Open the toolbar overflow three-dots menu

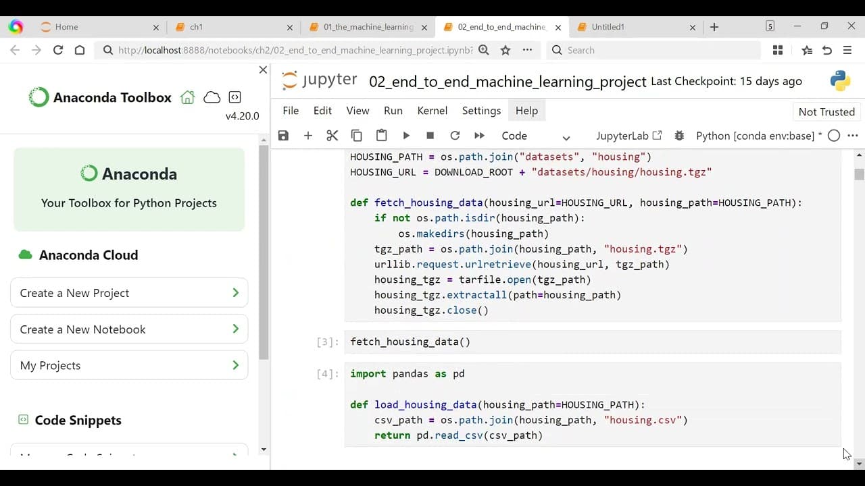pyautogui.click(x=853, y=136)
